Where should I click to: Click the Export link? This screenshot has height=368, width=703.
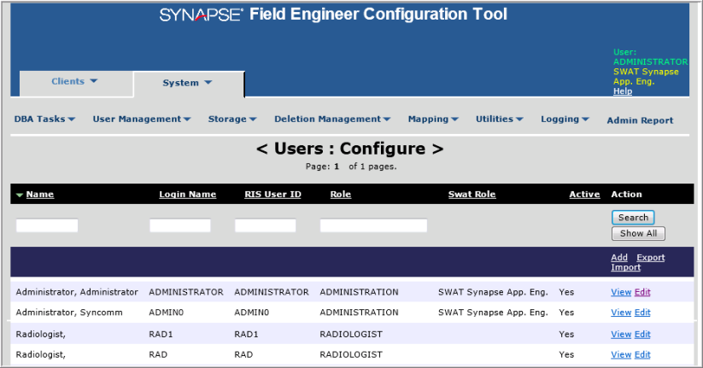point(651,257)
